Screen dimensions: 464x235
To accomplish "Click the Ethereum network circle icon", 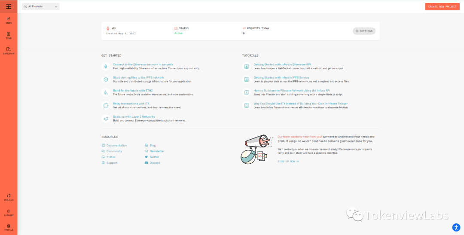I will (x=106, y=66).
